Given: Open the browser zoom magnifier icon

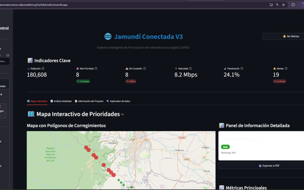Looking at the screenshot, I should pyautogui.click(x=277, y=5).
